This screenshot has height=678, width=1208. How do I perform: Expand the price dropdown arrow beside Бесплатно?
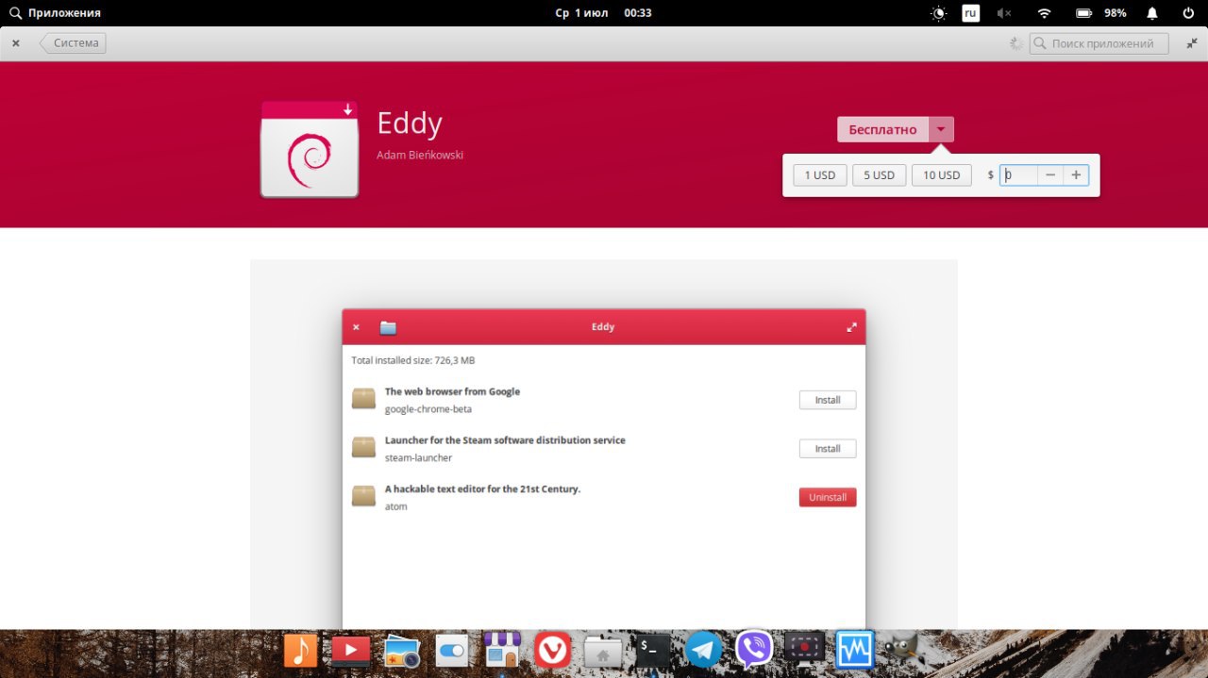tap(942, 129)
